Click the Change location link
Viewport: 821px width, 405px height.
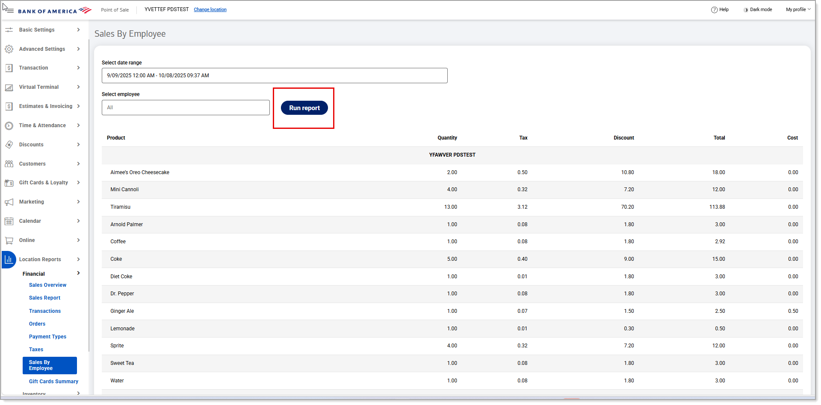[x=210, y=10]
